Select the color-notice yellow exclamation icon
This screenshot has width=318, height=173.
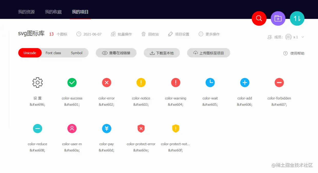click(x=141, y=83)
